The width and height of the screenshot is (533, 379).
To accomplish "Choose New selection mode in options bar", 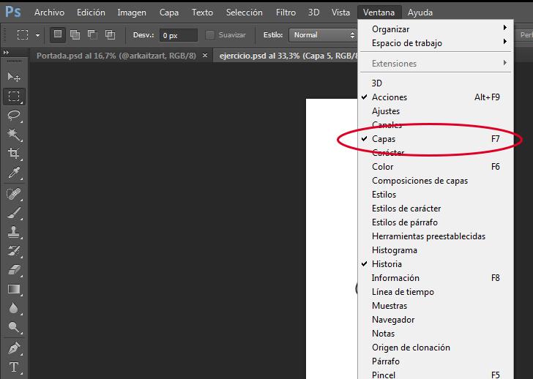I will (x=58, y=34).
